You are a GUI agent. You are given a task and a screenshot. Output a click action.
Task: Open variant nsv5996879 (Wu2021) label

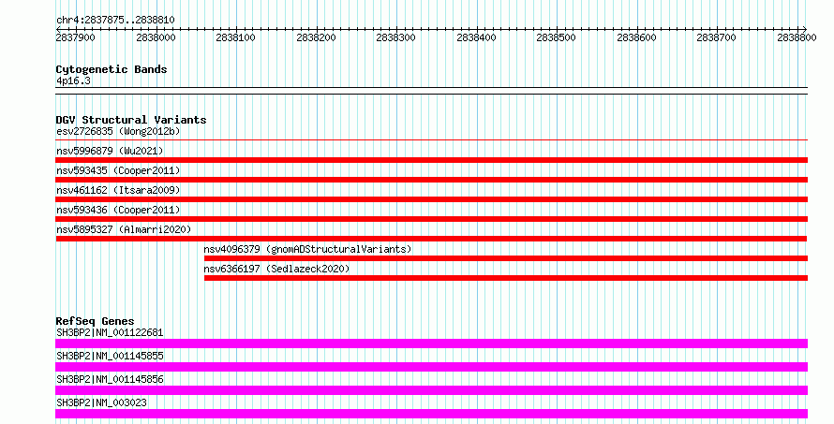(110, 151)
